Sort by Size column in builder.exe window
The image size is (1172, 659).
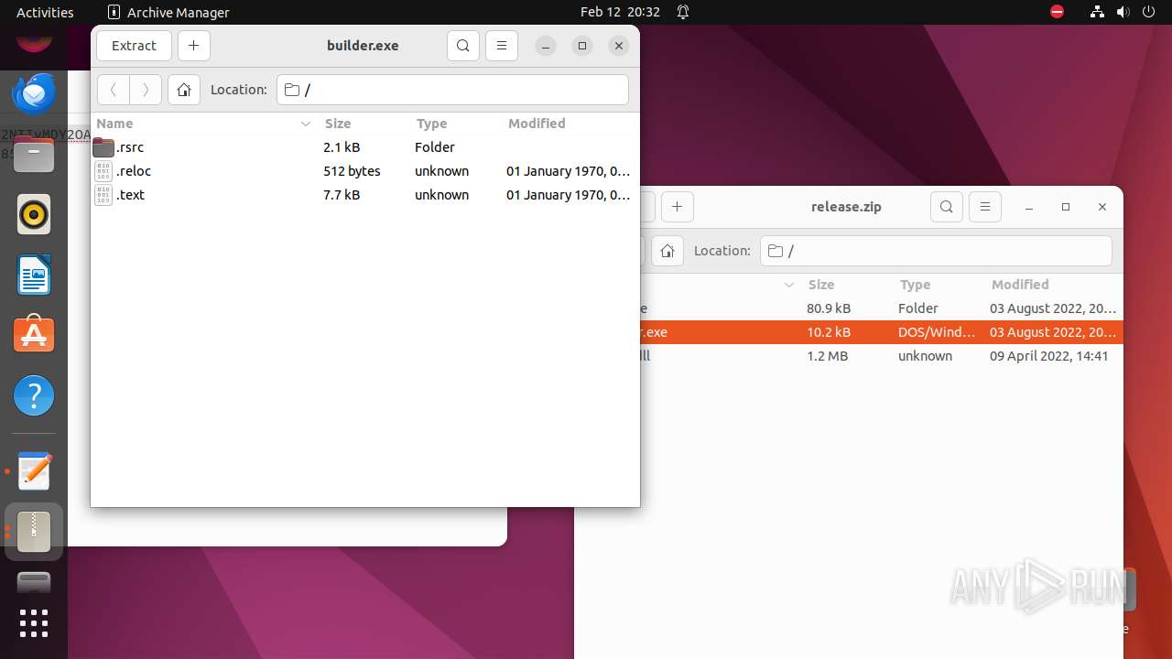[x=364, y=124]
